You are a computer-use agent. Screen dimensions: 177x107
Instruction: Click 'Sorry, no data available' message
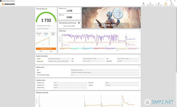[69, 26]
